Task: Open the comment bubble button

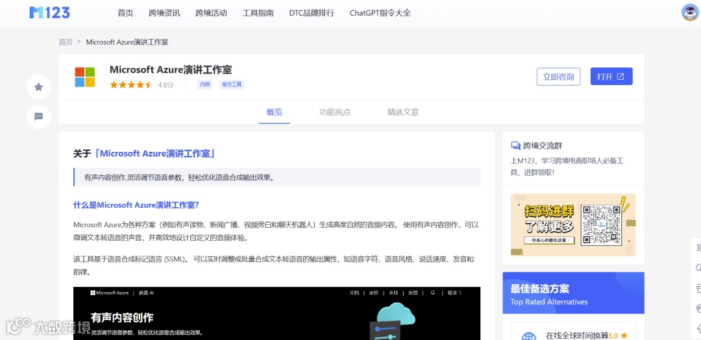Action: click(x=39, y=117)
